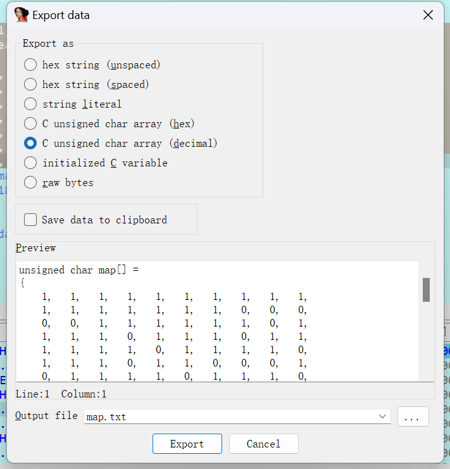Cancel the export dialog
This screenshot has width=450, height=469.
pyautogui.click(x=264, y=444)
